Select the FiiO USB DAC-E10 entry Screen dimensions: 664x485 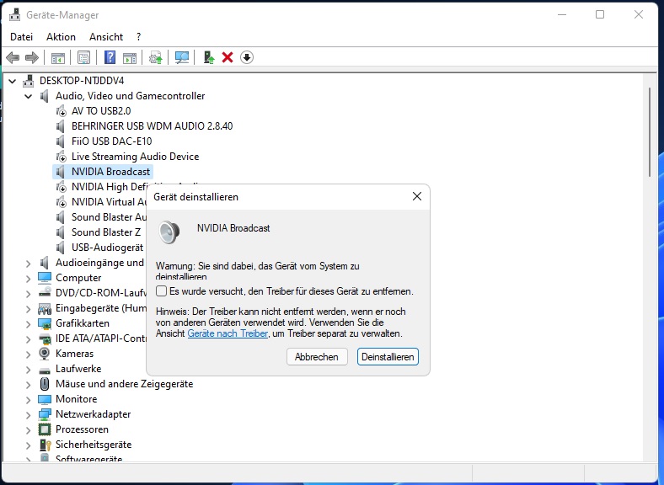coord(111,141)
